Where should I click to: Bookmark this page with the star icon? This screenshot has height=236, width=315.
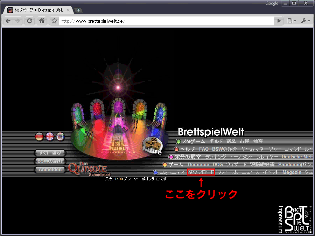(54, 21)
